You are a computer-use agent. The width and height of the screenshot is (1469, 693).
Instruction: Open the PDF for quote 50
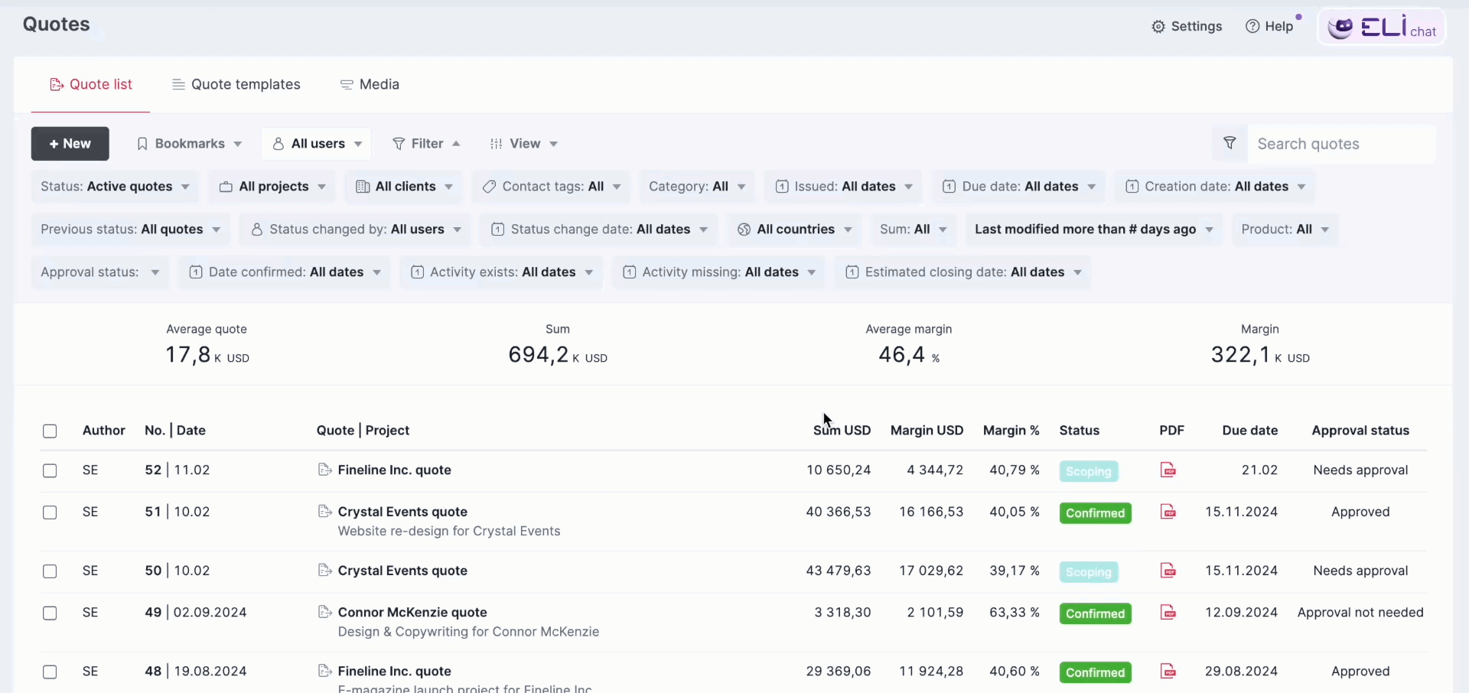[x=1168, y=571]
